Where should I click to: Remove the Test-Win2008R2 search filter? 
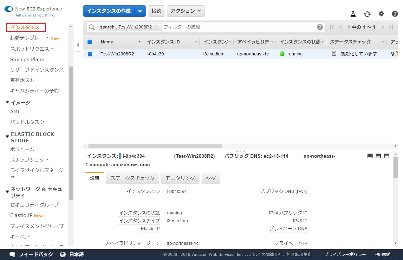[x=156, y=27]
